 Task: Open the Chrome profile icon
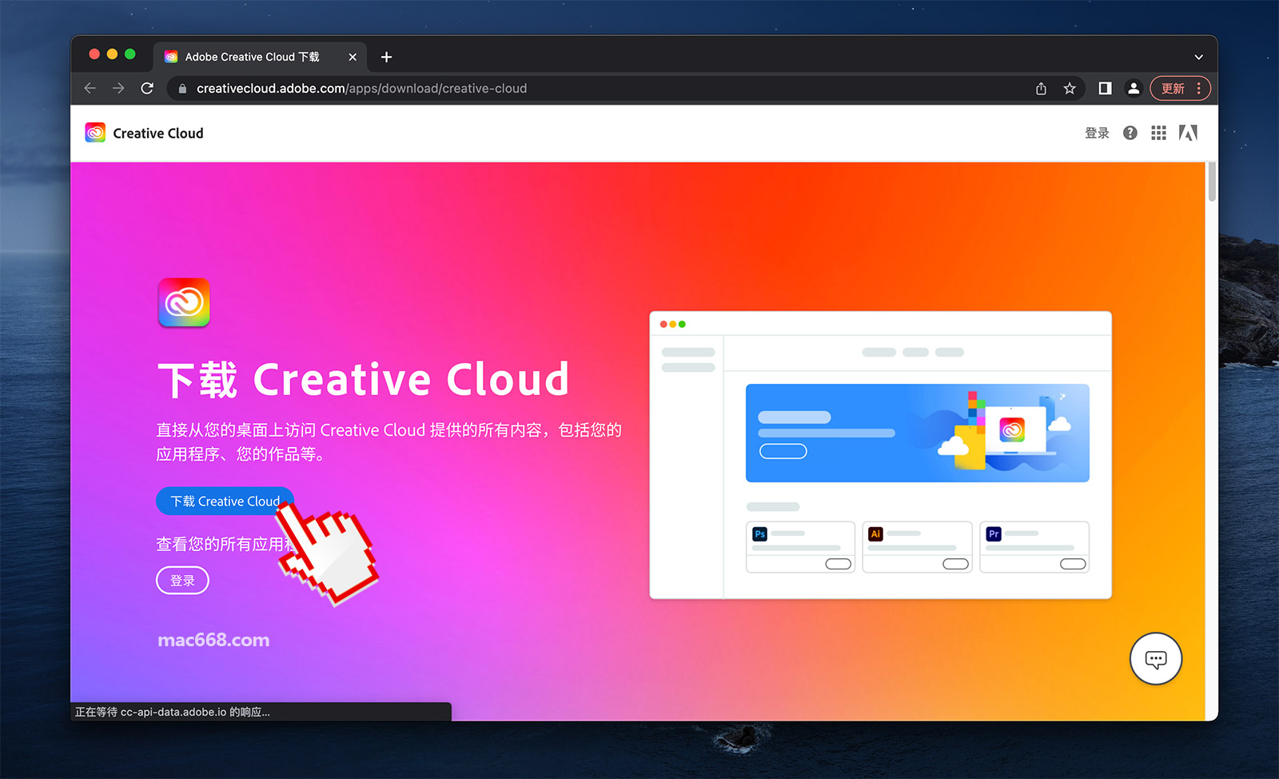pyautogui.click(x=1134, y=88)
